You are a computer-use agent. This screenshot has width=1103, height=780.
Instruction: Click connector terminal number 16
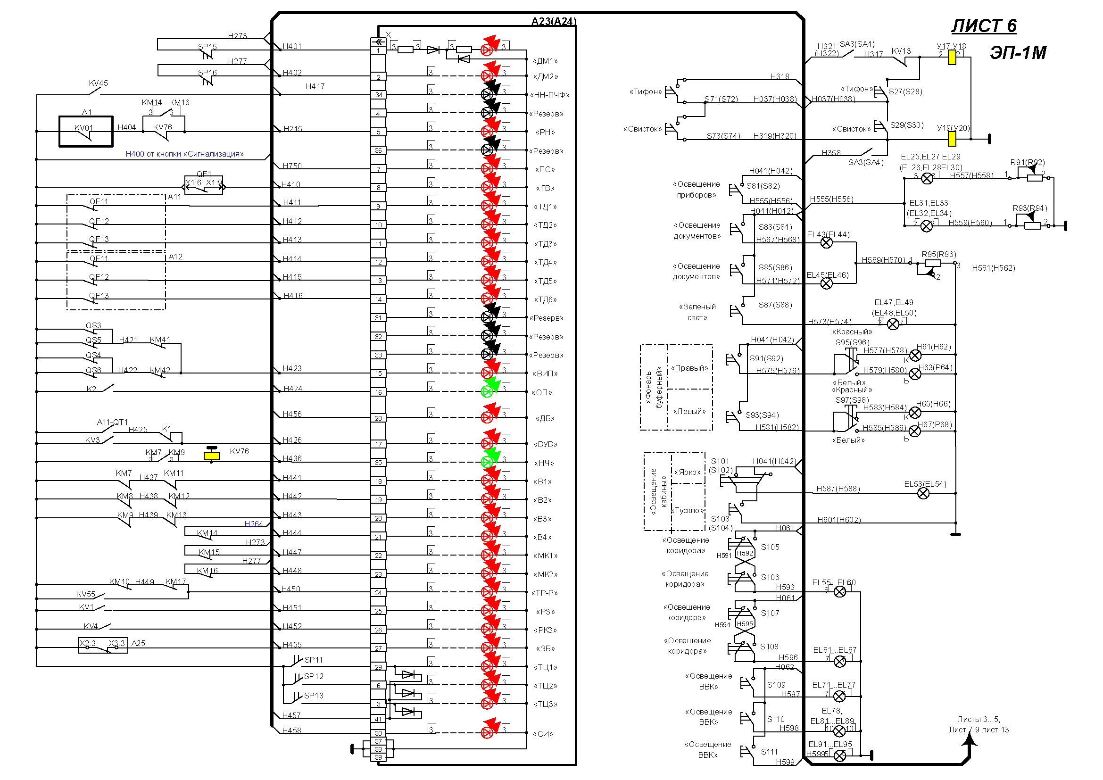coord(379,392)
